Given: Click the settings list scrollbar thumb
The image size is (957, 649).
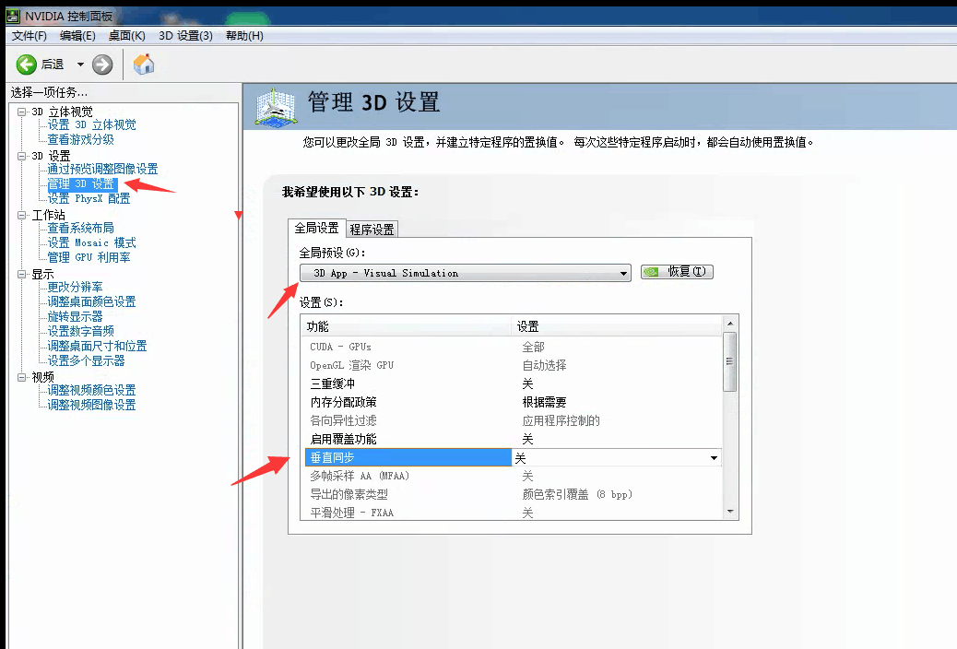Looking at the screenshot, I should pyautogui.click(x=729, y=361).
